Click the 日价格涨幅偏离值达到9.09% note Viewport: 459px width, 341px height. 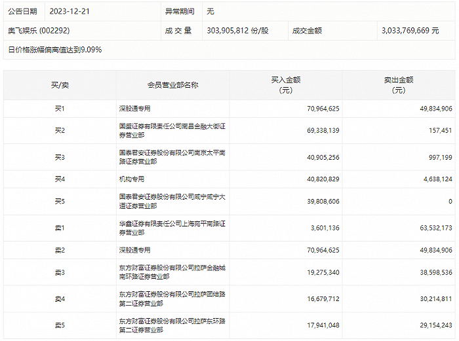54,50
